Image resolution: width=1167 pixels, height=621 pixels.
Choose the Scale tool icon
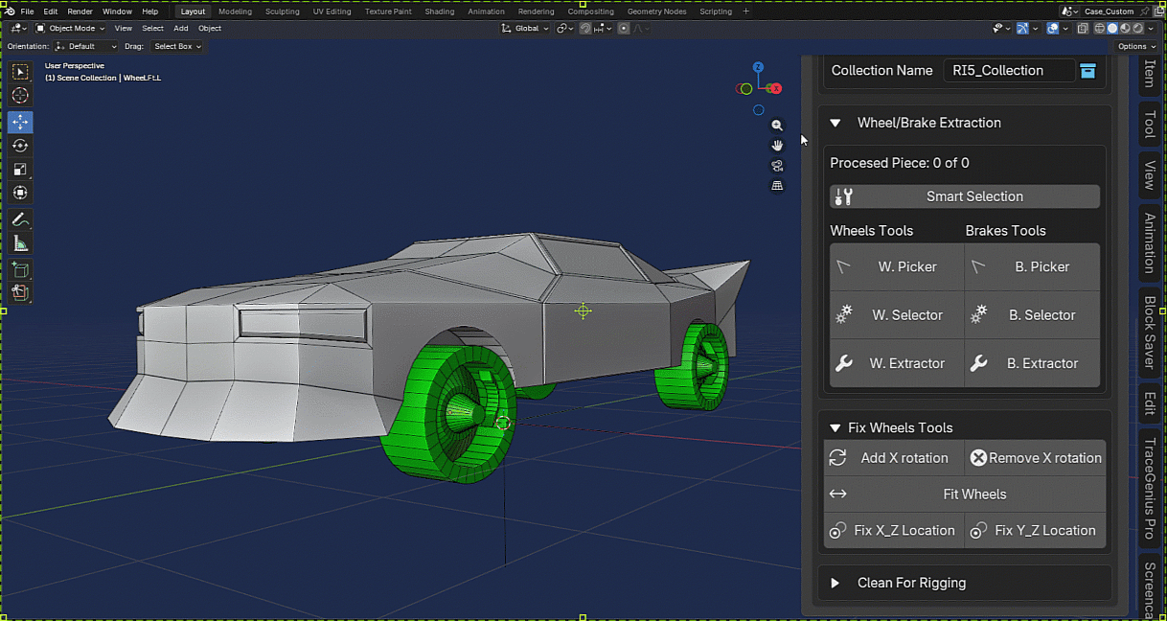(x=20, y=170)
